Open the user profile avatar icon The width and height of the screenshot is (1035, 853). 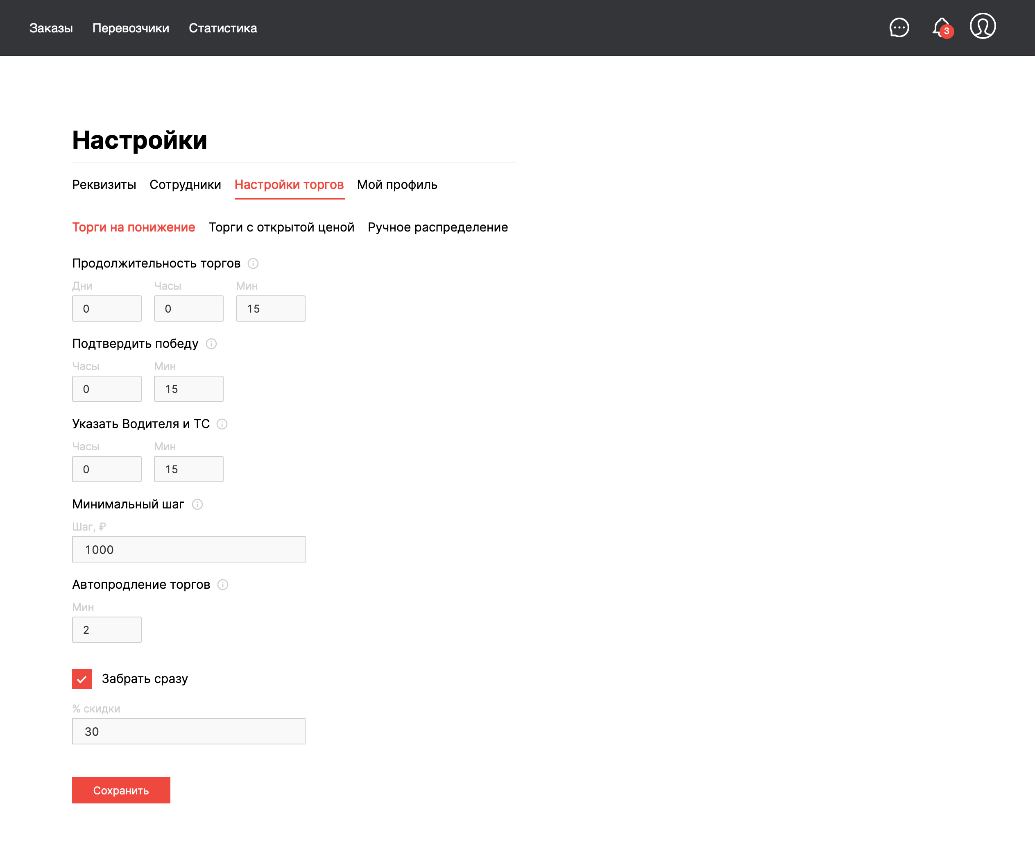pyautogui.click(x=983, y=26)
